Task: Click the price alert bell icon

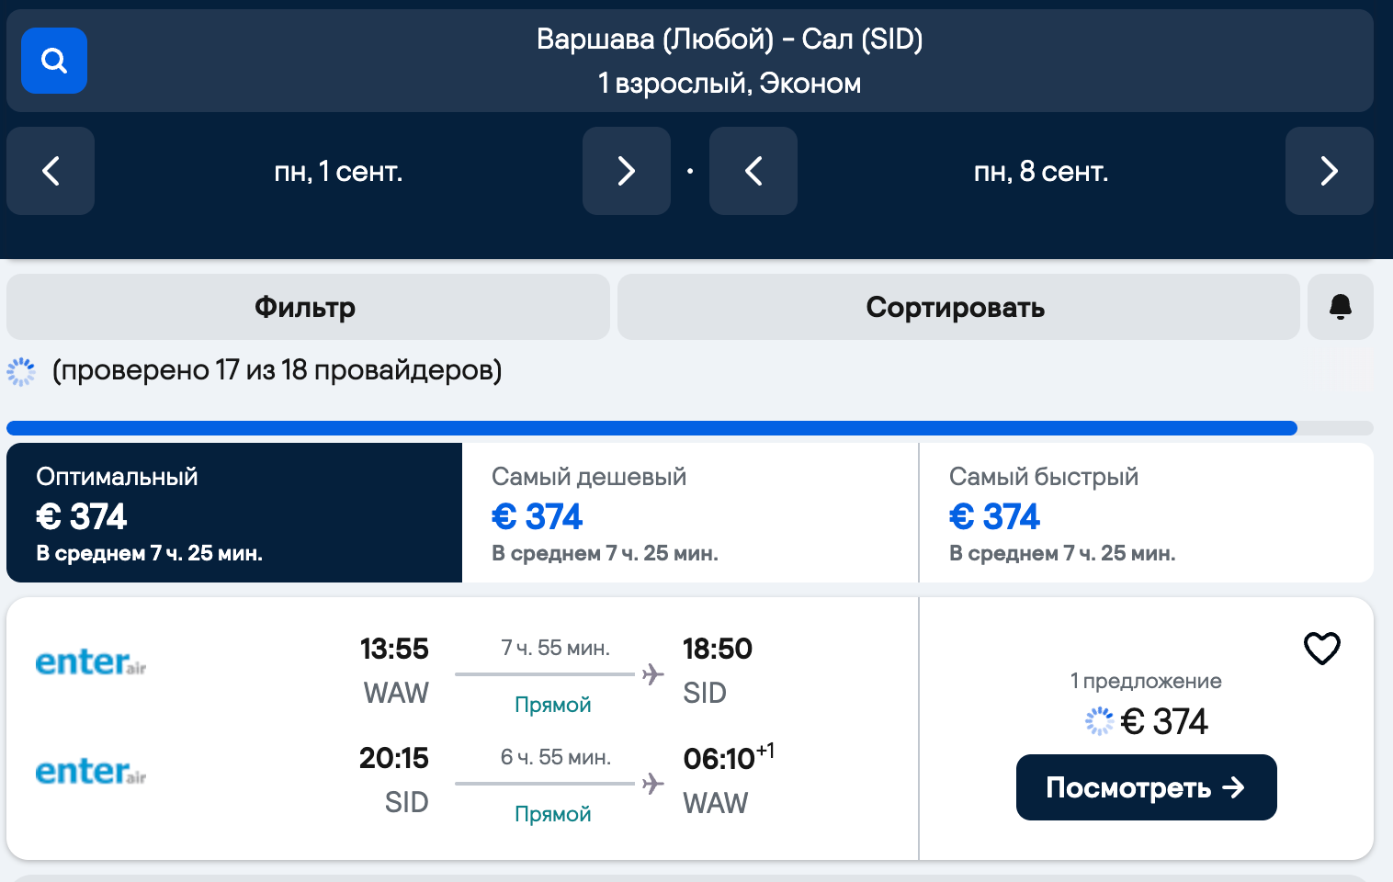Action: point(1341,307)
